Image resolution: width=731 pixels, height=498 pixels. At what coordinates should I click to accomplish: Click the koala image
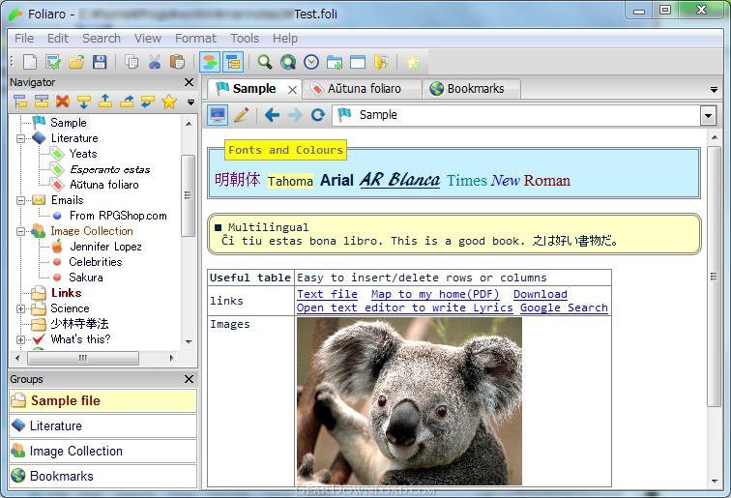pos(409,400)
